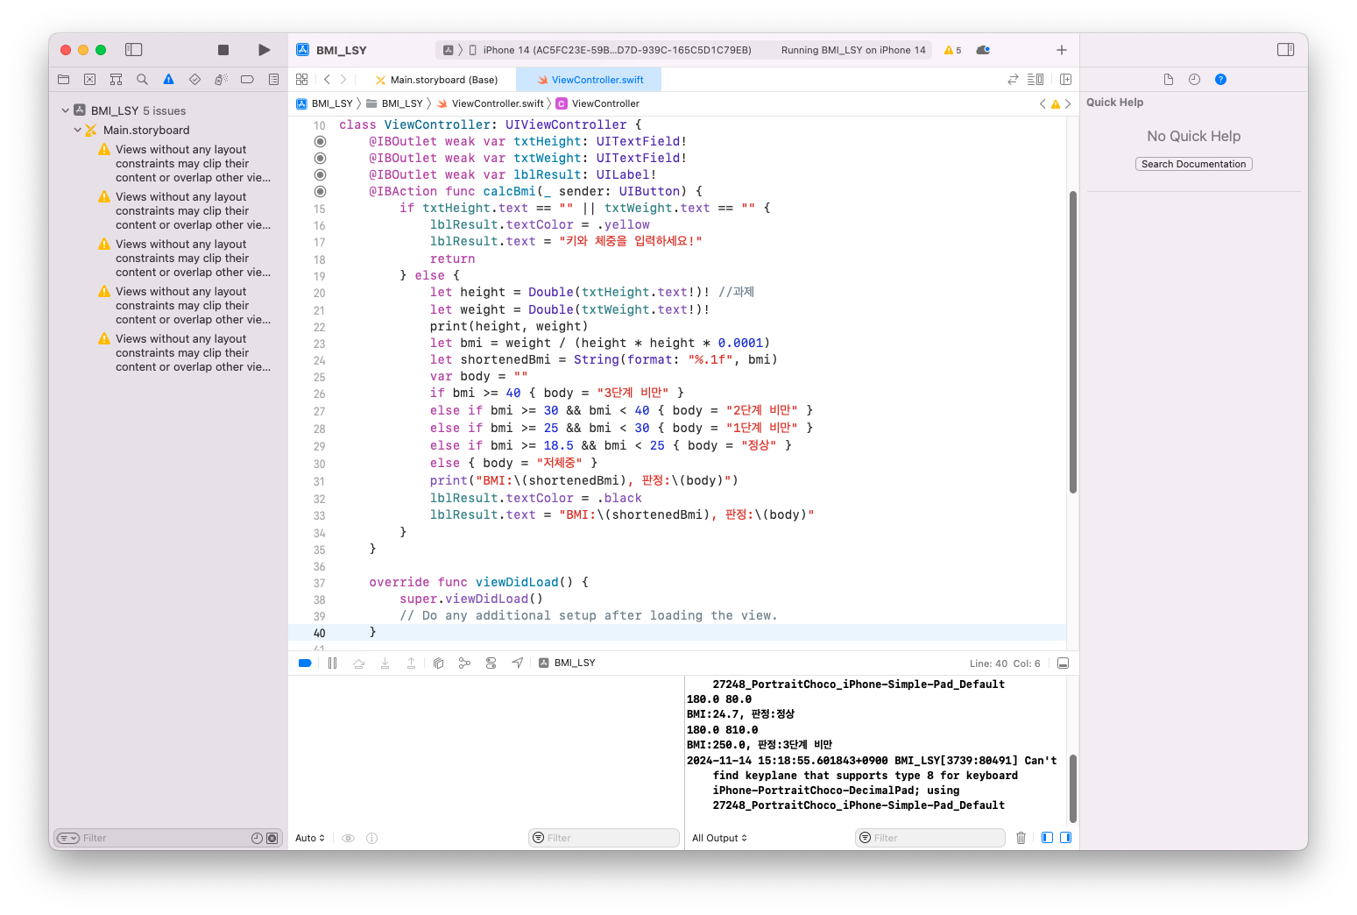The image size is (1357, 915).
Task: Click the Run play button
Action: tap(264, 50)
